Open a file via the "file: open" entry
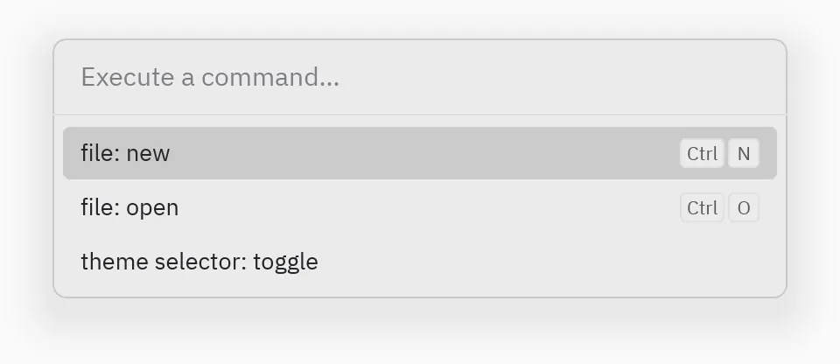Viewport: 840px width, 364px height. tap(420, 207)
